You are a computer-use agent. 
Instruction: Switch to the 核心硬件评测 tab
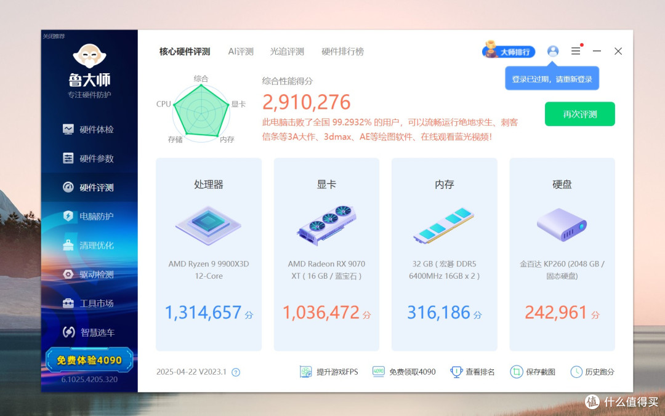pyautogui.click(x=185, y=52)
